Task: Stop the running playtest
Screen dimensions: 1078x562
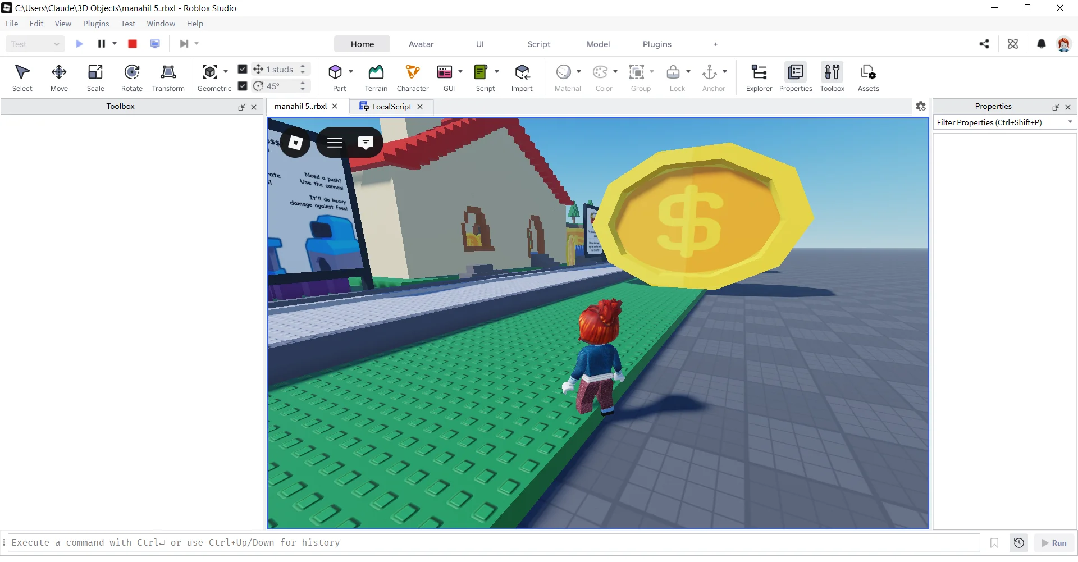Action: pos(133,44)
